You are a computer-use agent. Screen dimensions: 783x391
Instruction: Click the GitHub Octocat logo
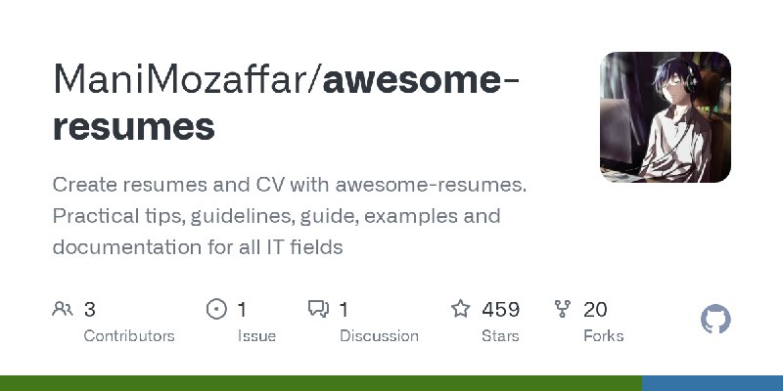pos(715,320)
